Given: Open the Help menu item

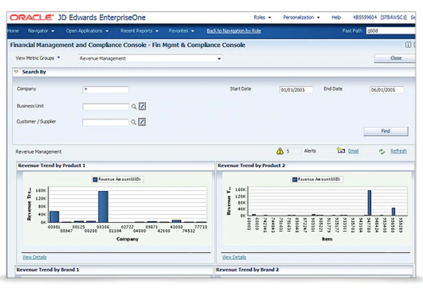Looking at the screenshot, I should coord(336,17).
